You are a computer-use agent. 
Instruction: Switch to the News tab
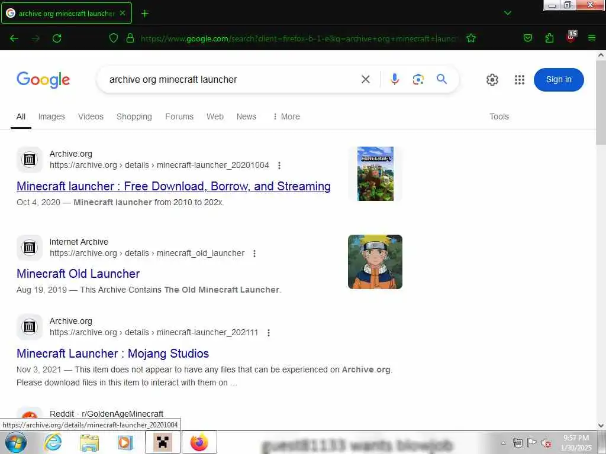(x=246, y=116)
